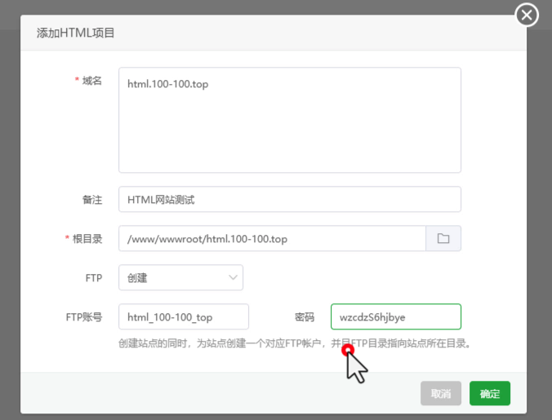The width and height of the screenshot is (552, 420).
Task: Click the 密码 label
Action: pyautogui.click(x=304, y=317)
